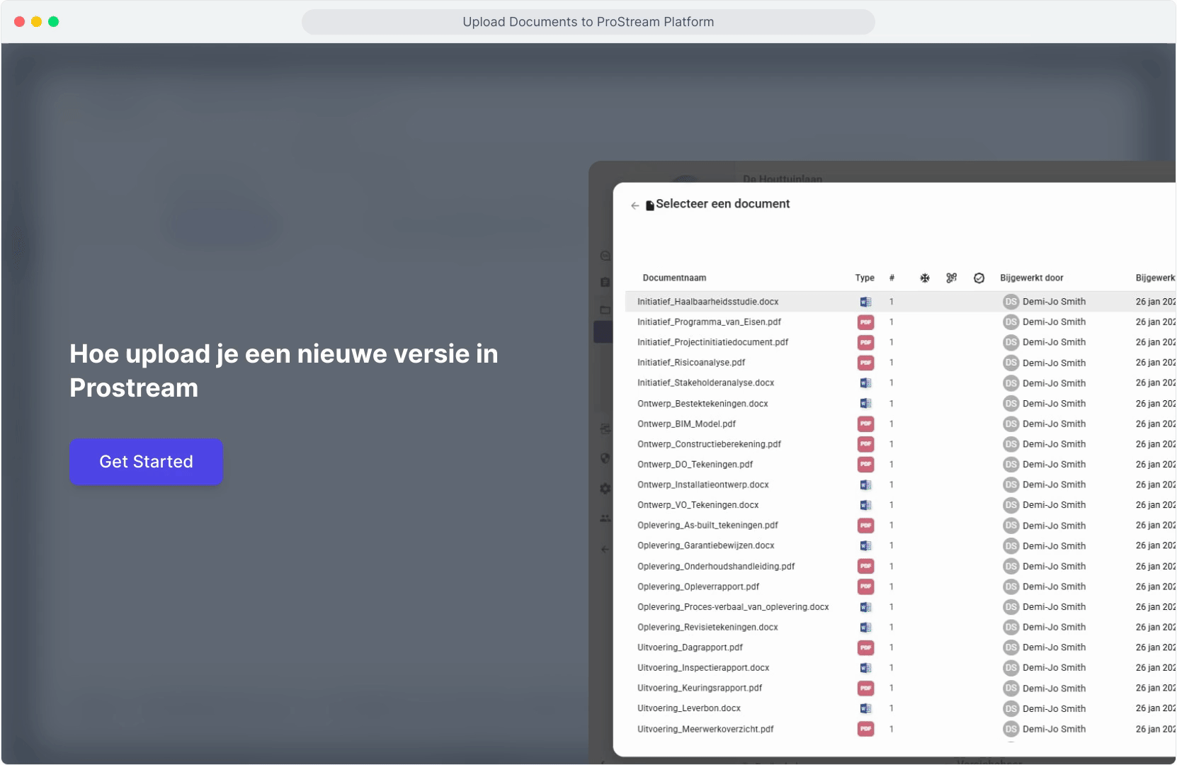Screen dimensions: 1177x765
Task: Sort by the Type column header
Action: [x=865, y=278]
